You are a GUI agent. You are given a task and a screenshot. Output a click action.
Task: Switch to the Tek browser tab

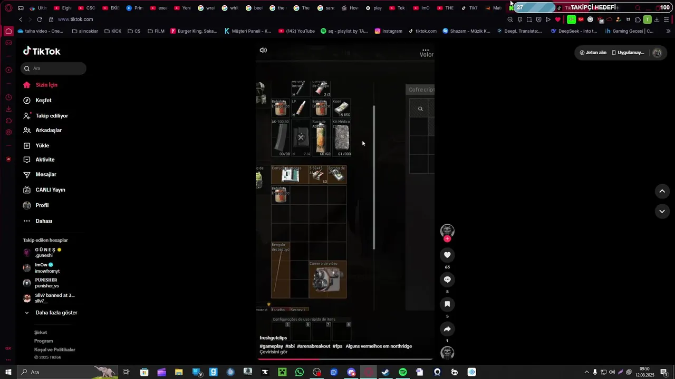click(x=397, y=8)
